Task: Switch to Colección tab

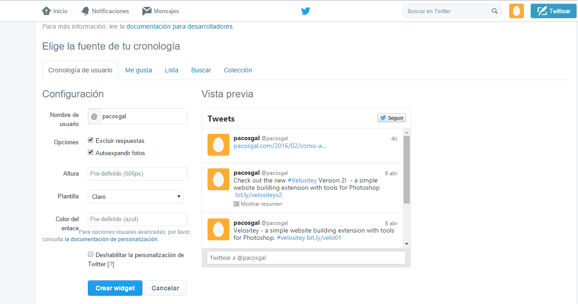Action: (x=238, y=70)
